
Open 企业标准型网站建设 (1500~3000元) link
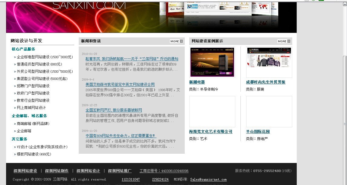[x=45, y=57]
